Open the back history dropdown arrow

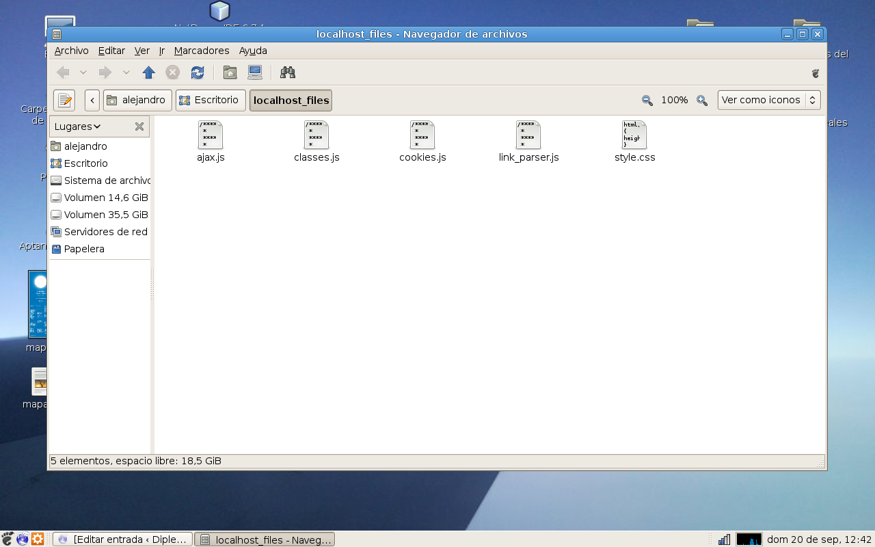pos(83,72)
